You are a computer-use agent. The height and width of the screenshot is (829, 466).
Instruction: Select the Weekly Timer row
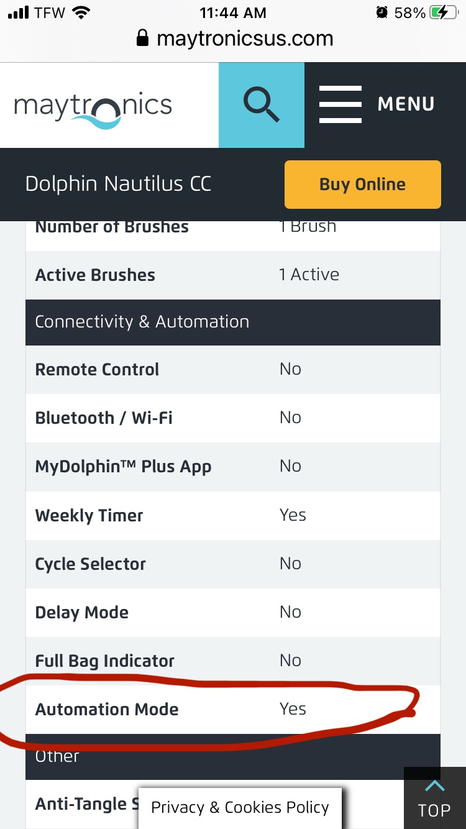(233, 515)
